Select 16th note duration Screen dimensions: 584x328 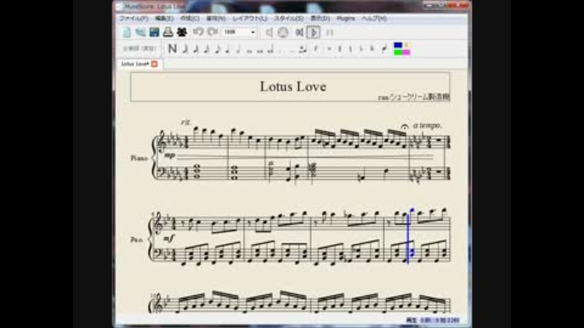coord(207,49)
